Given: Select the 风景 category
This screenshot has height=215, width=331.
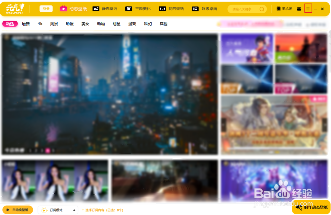Looking at the screenshot, I should (54, 24).
